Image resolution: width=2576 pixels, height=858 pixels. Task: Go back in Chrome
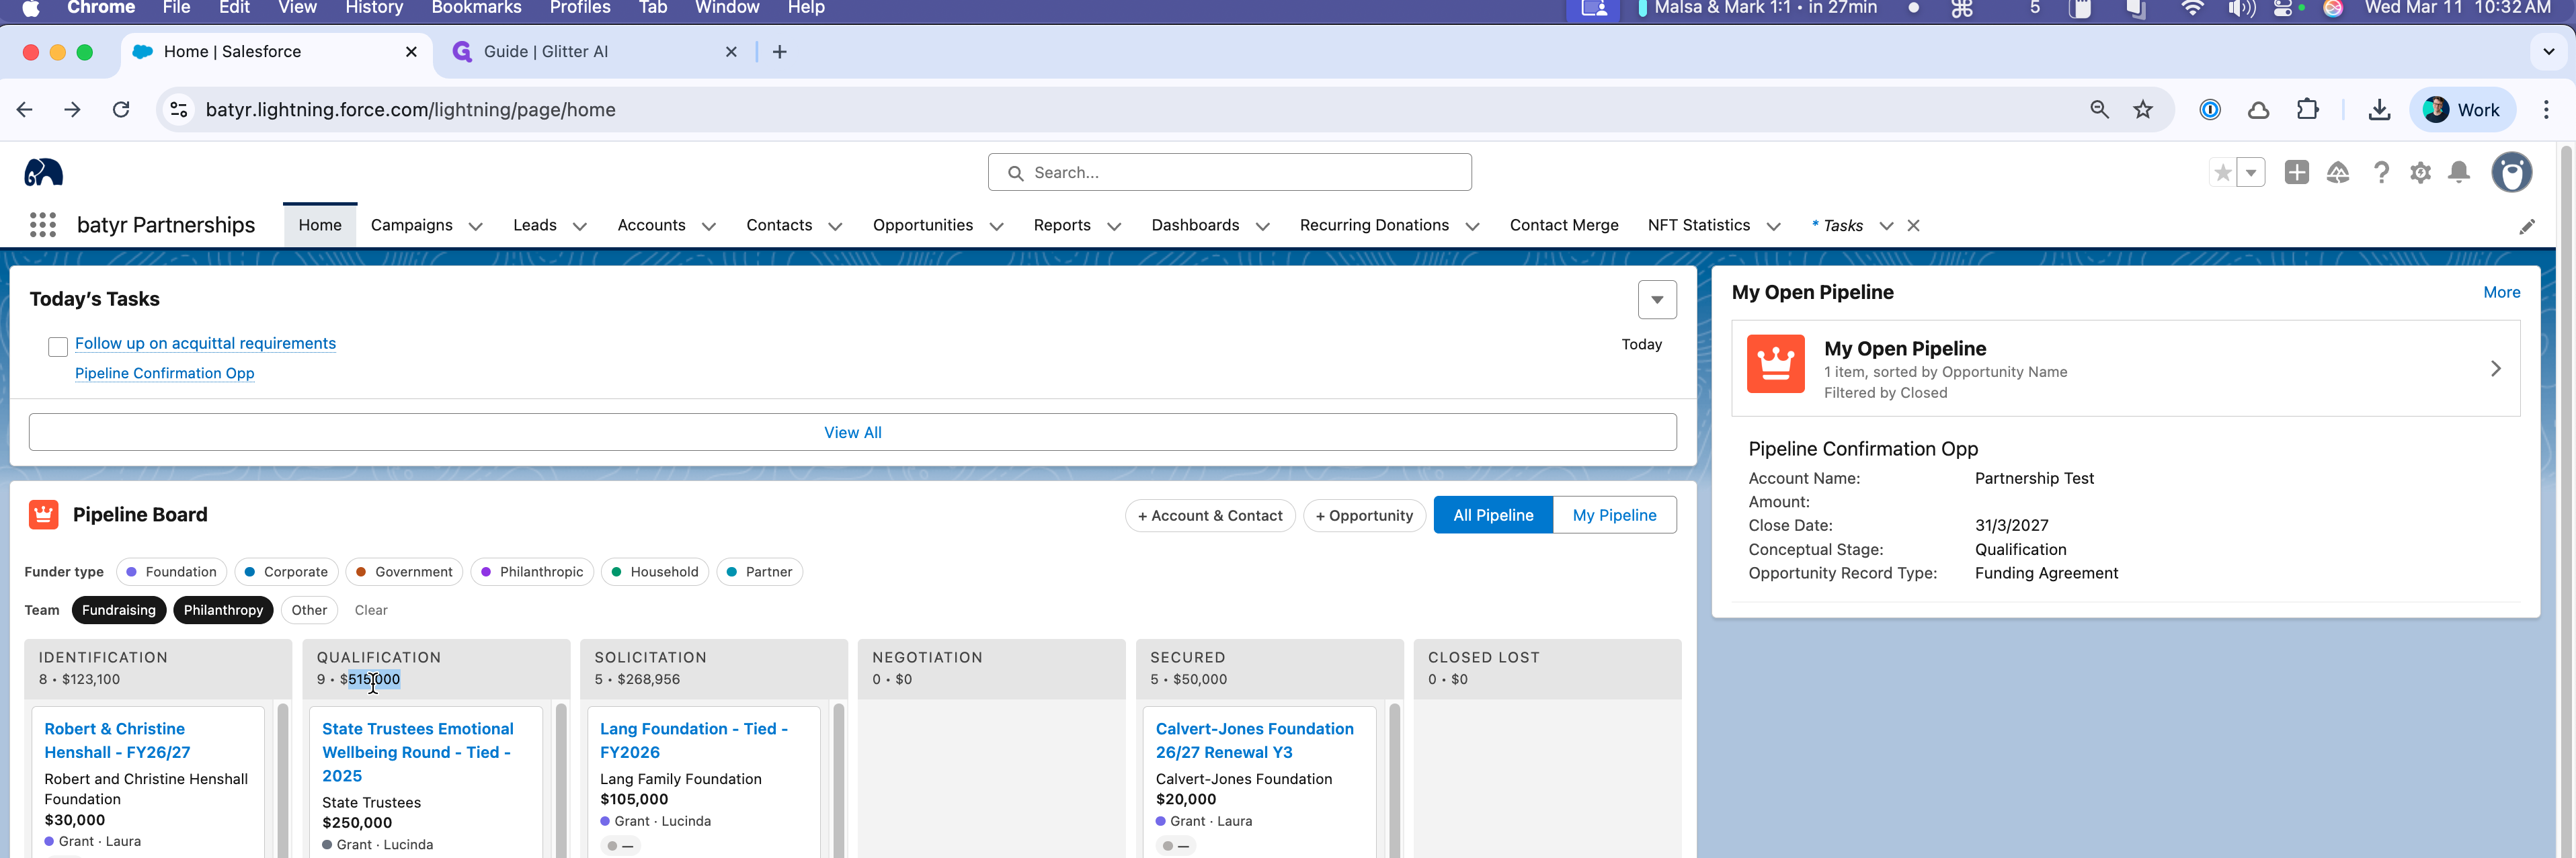(x=25, y=110)
